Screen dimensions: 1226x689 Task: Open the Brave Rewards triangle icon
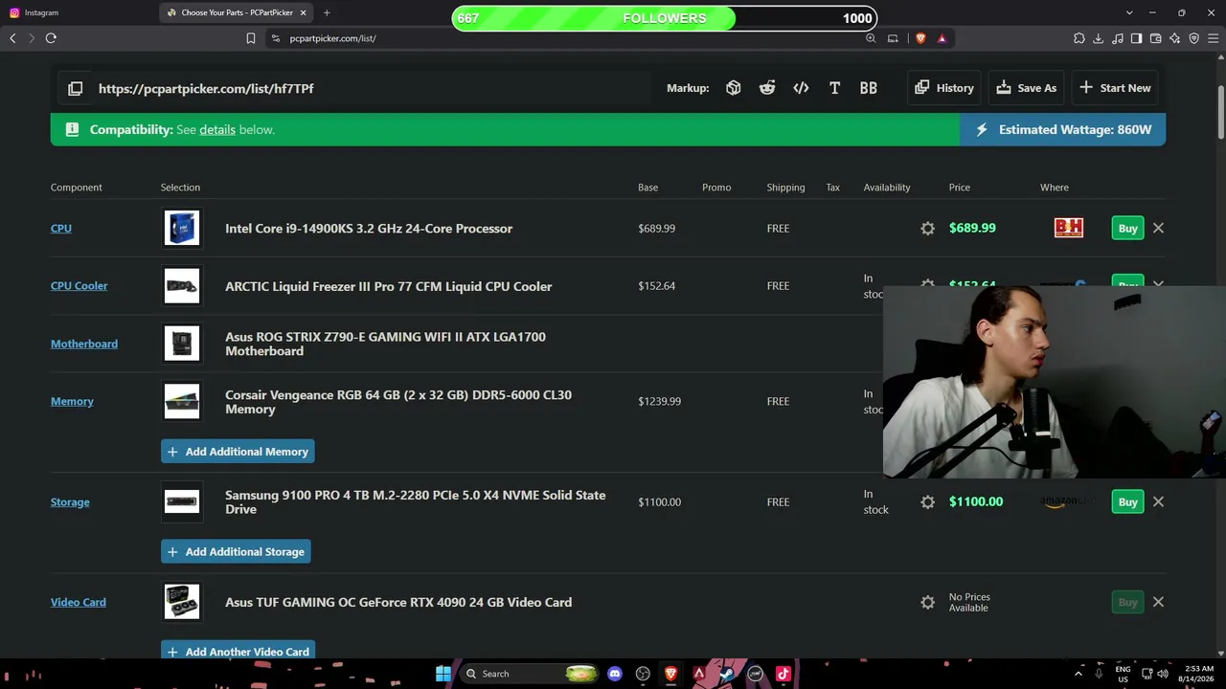[942, 38]
